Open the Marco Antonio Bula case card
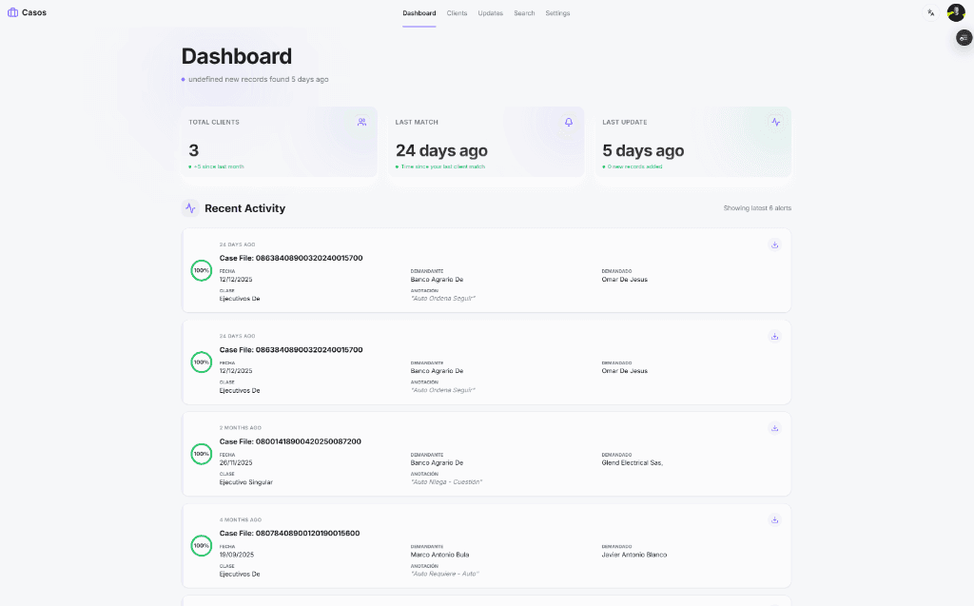Viewport: 974px width, 606px height. point(485,547)
